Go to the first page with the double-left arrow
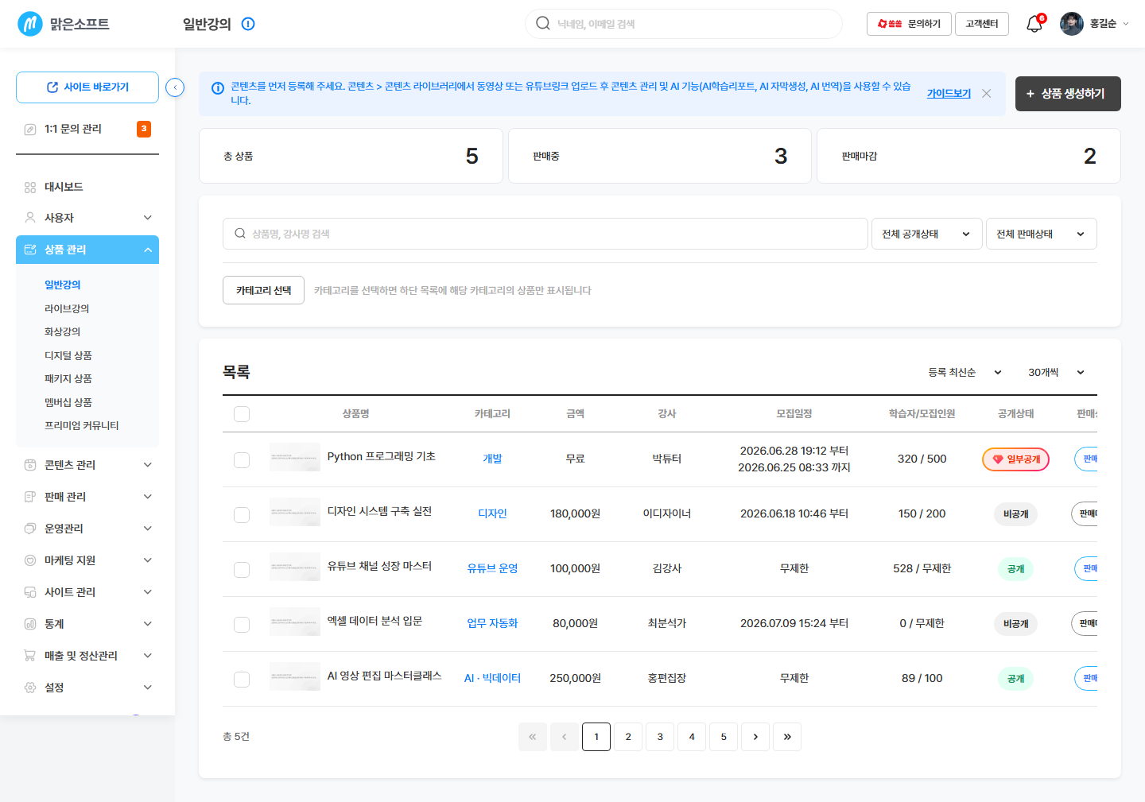The height and width of the screenshot is (802, 1145). 533,737
